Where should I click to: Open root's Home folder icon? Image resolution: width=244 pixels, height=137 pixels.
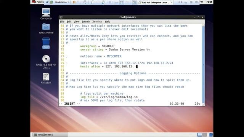point(46,27)
